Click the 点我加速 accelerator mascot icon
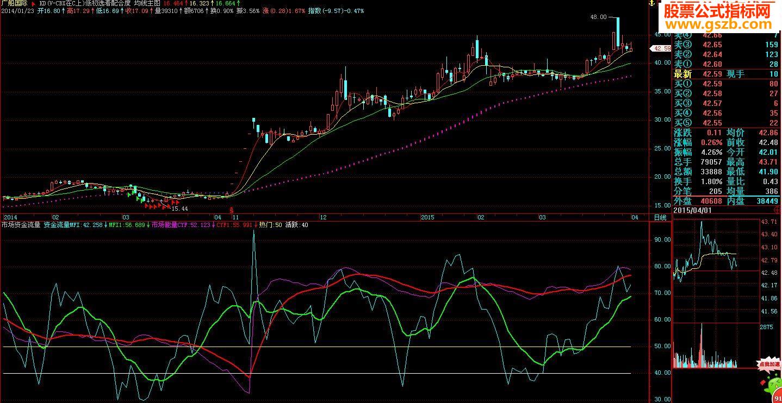The width and height of the screenshot is (782, 403). tap(769, 380)
